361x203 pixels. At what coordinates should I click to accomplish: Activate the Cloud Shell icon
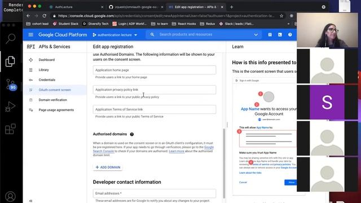coord(280,34)
